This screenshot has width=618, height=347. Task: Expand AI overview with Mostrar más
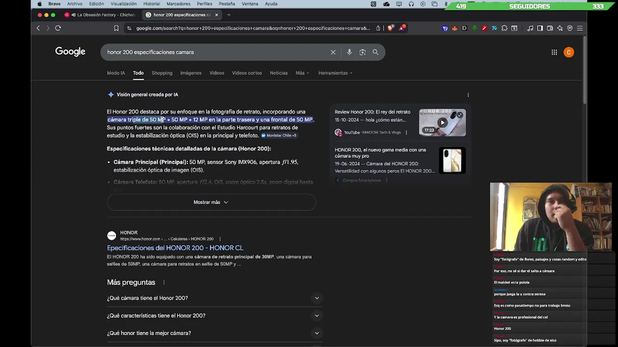point(211,202)
